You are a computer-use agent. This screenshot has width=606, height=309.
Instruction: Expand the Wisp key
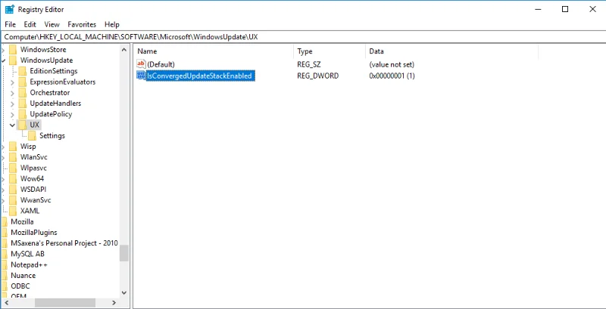[x=3, y=147]
